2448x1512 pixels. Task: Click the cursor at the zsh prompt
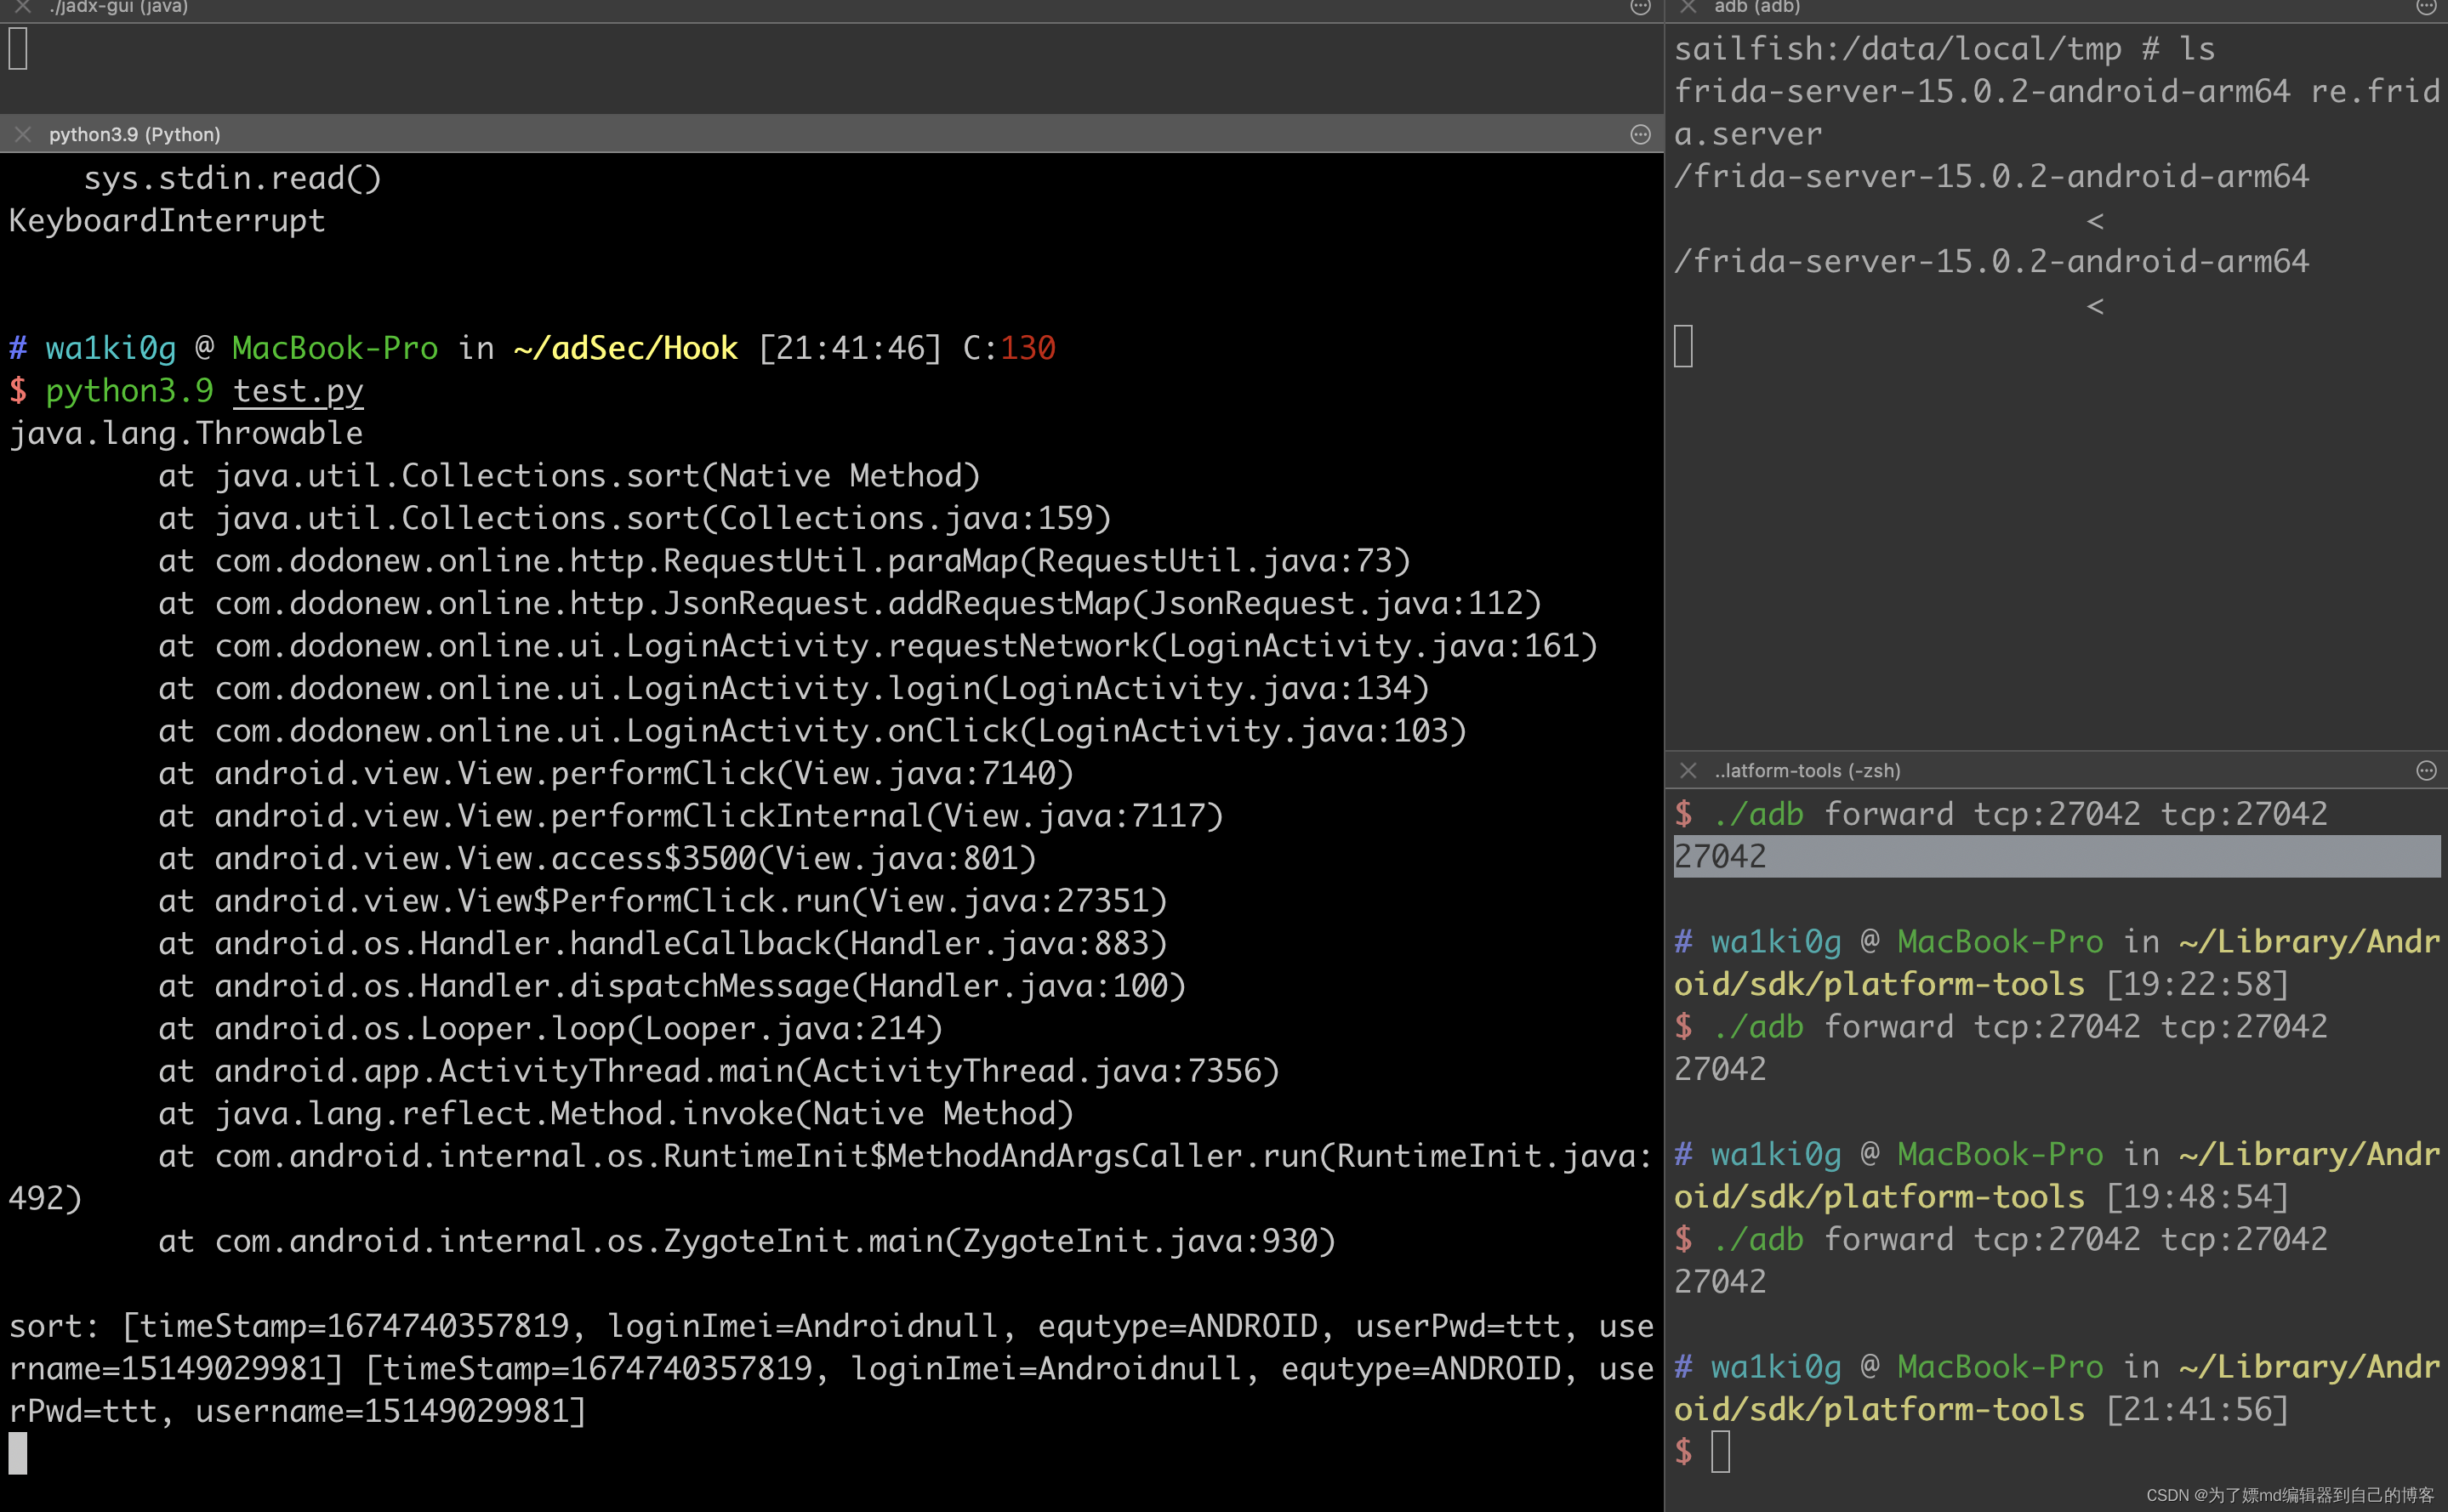point(1721,1451)
